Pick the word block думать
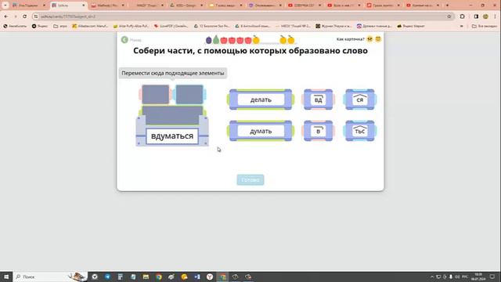This screenshot has height=282, width=501. 261,131
